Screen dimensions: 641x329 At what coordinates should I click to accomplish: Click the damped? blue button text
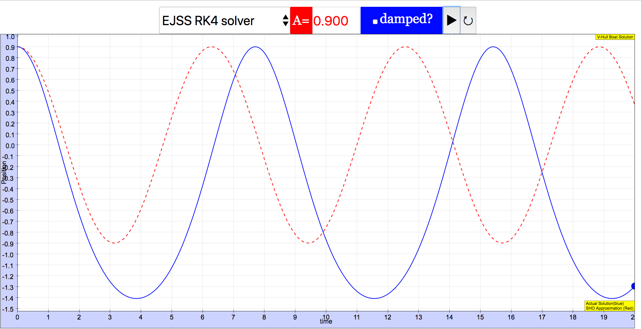[x=406, y=19]
